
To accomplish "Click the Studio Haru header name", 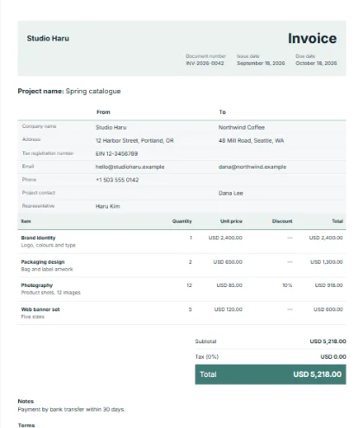I will [x=48, y=38].
